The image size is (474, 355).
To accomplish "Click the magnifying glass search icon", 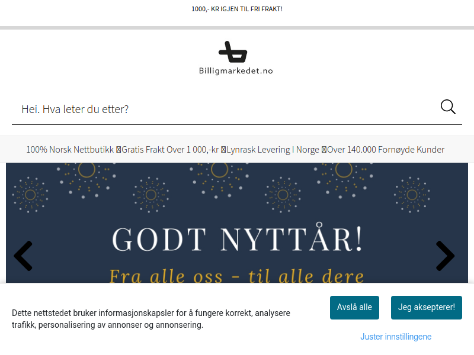I will coord(448,107).
